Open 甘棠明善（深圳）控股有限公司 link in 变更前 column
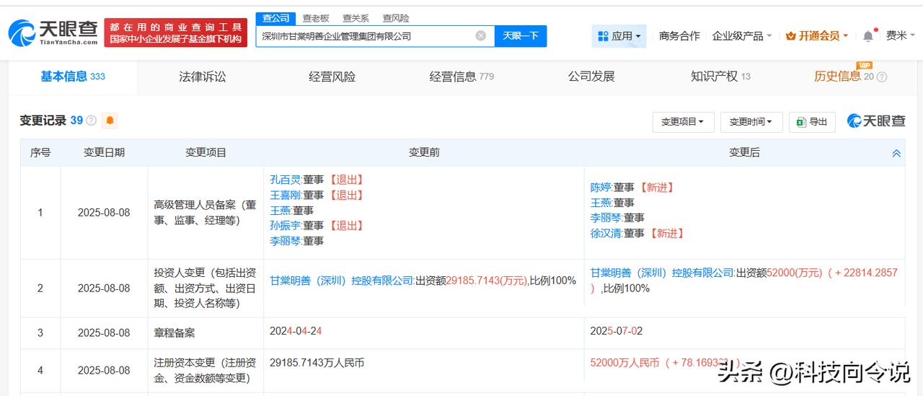 click(341, 281)
